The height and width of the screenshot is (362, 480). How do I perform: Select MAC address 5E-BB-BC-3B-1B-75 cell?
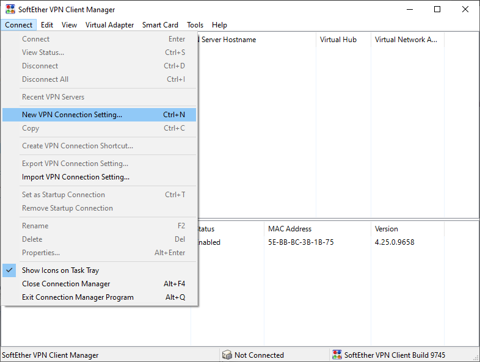[301, 242]
